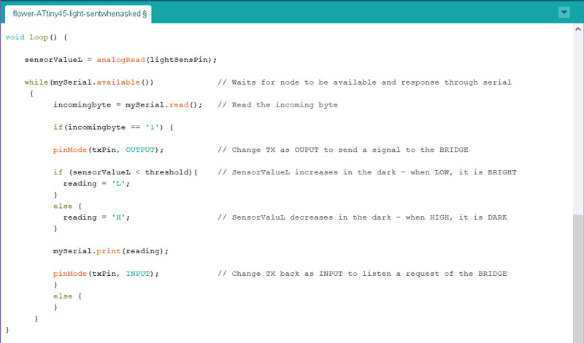584x343 pixels.
Task: Click the scrollbar up arrow
Action: click(x=578, y=29)
